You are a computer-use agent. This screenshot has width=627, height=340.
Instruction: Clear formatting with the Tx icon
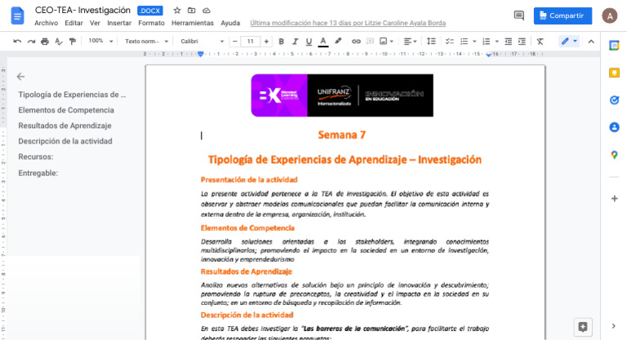click(540, 41)
